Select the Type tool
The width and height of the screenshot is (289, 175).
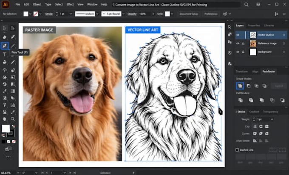[x=5, y=54]
